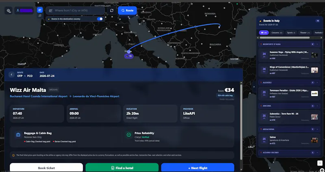Viewport: 325px width, 172px height.
Task: Click the flight number badge beside Wizz Air Malta
Action: click(x=54, y=90)
